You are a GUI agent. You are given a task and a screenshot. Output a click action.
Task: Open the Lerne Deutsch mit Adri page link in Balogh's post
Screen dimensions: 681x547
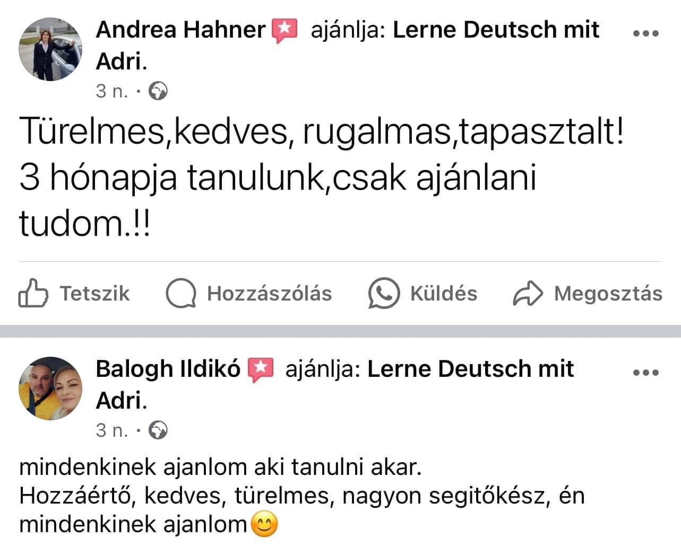(470, 369)
